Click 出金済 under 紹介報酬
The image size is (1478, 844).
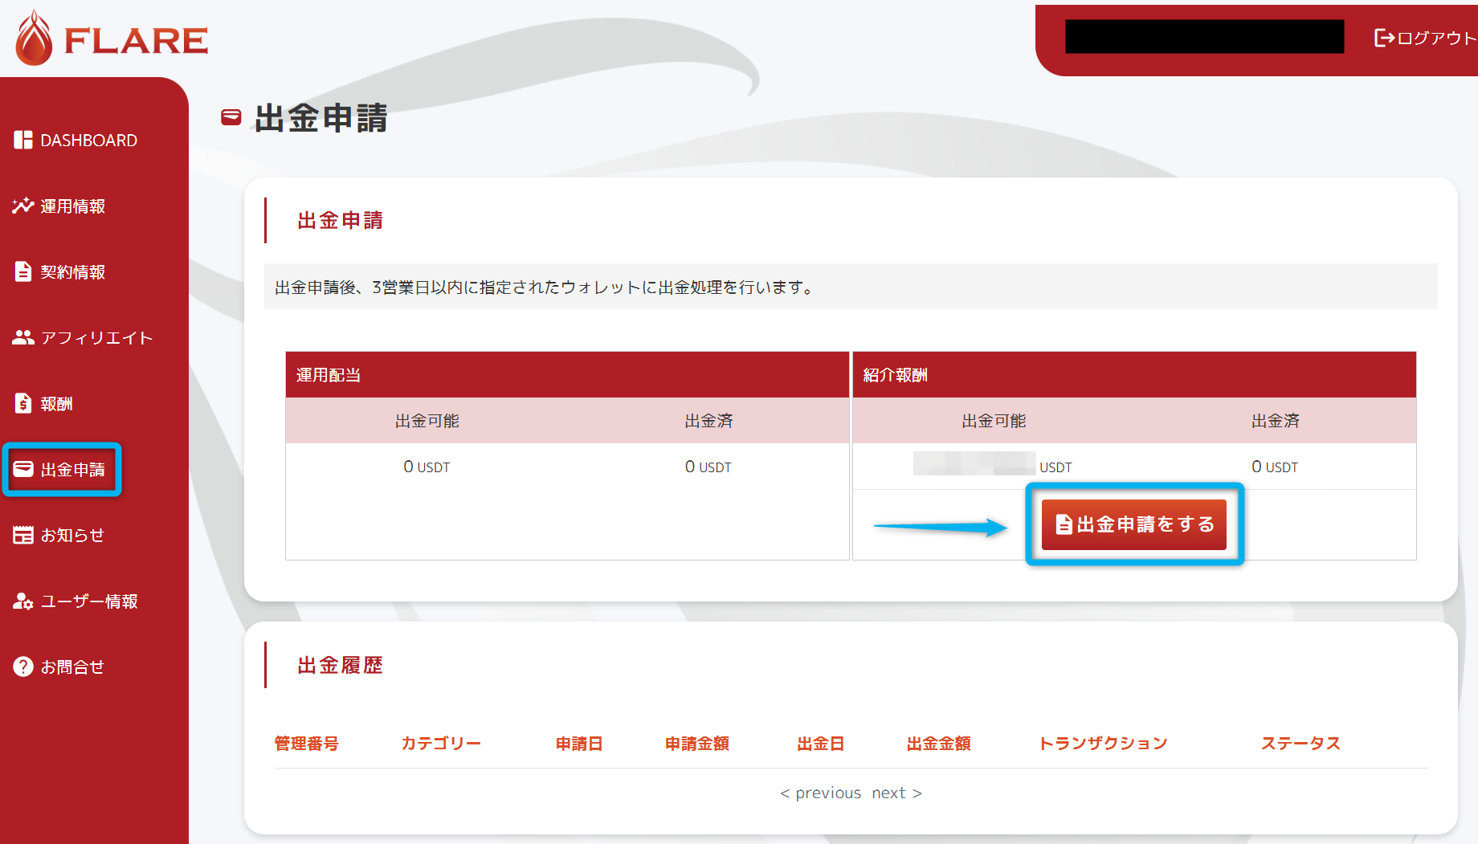click(1276, 421)
